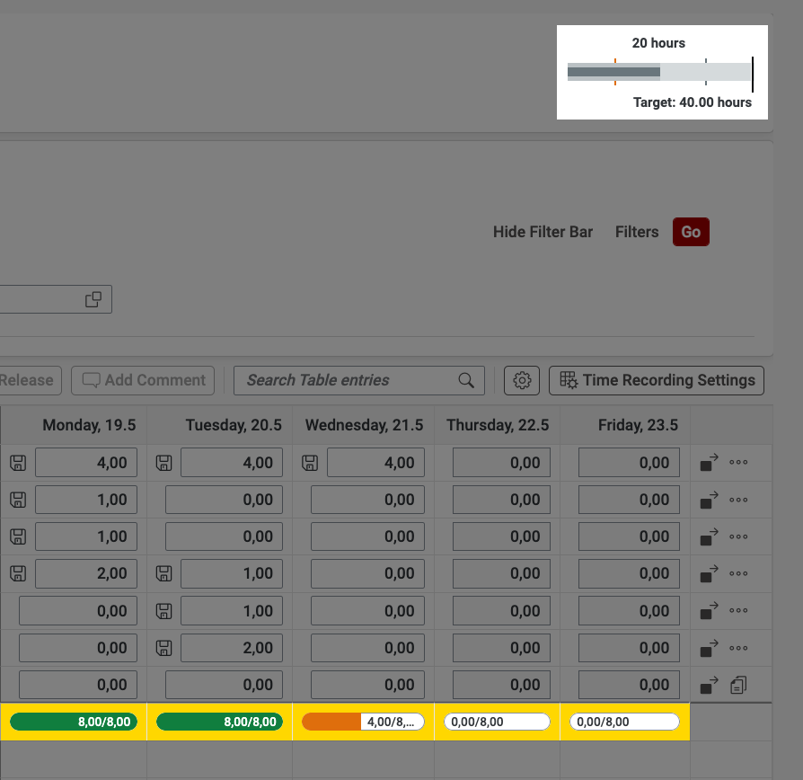Open three-dot overflow menu in fourth row
Image resolution: width=803 pixels, height=780 pixels.
click(738, 573)
